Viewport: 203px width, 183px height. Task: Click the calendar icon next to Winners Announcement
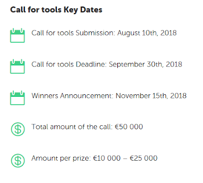[17, 98]
